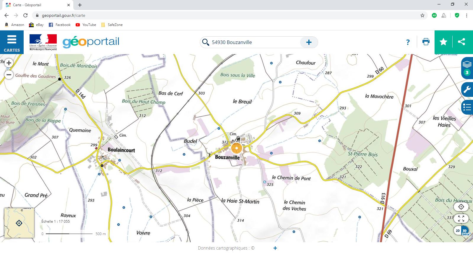The height and width of the screenshot is (254, 473).
Task: Open Chrome three-dot menu
Action: pos(466,15)
